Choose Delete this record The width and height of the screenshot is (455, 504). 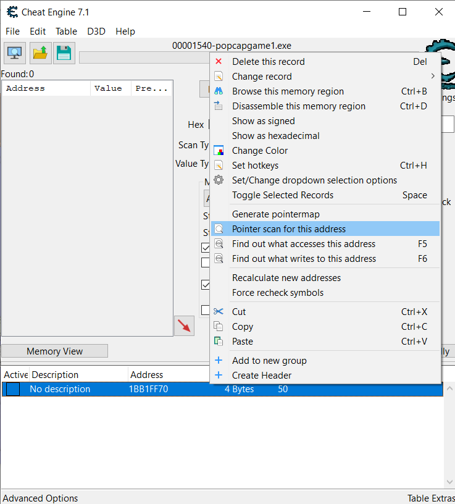[325, 61]
